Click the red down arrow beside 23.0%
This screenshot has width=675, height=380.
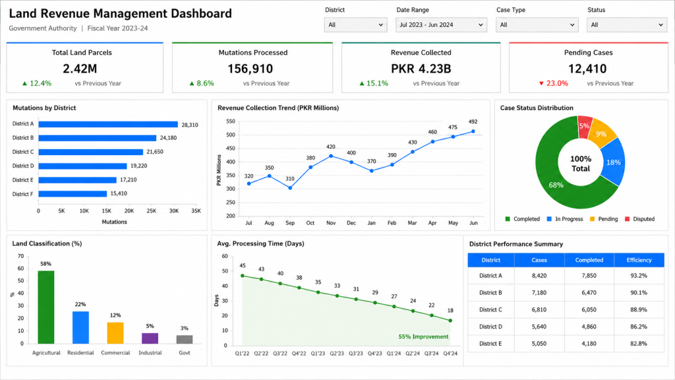tap(542, 84)
